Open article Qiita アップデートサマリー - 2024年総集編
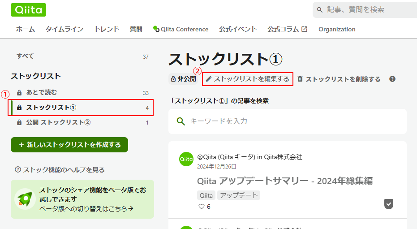The height and width of the screenshot is (229, 417). 285,181
